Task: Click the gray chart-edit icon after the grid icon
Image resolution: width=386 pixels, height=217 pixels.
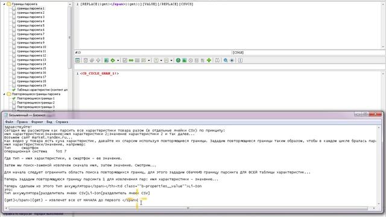Action: coord(144,60)
